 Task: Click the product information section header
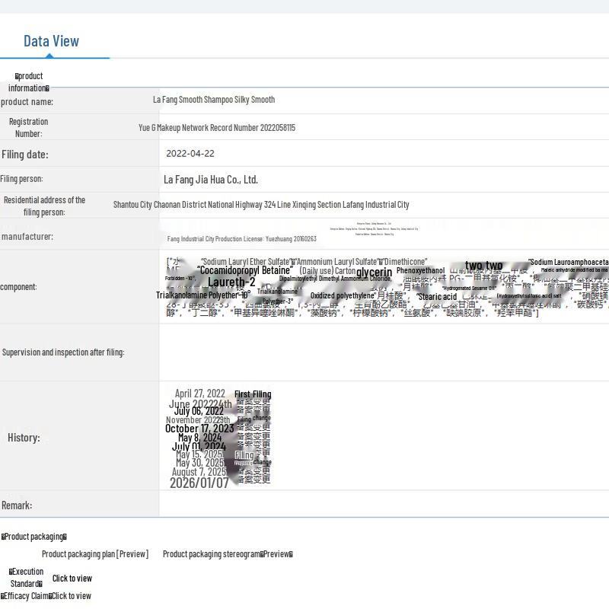(x=29, y=81)
